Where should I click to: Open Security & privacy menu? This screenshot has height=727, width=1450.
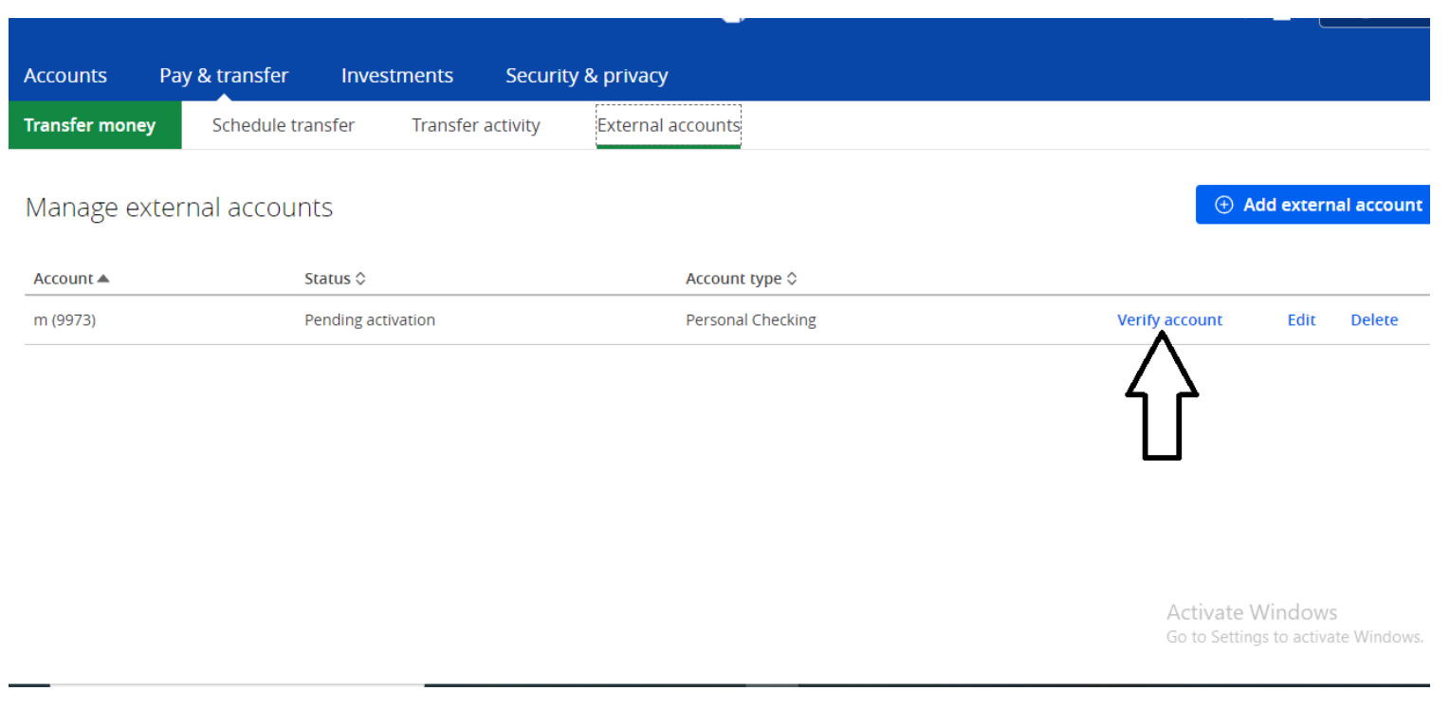point(586,76)
